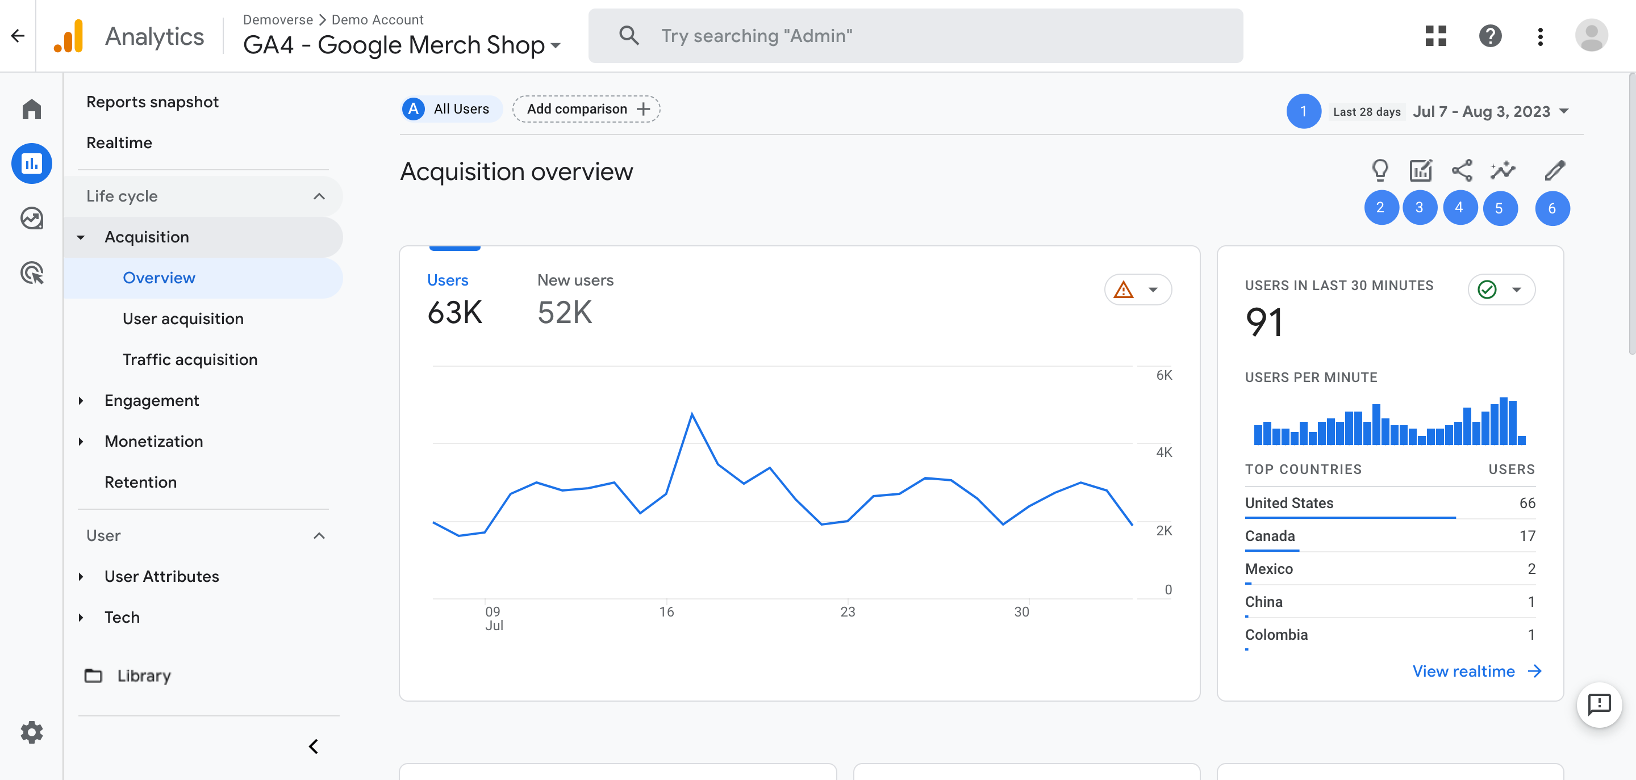Open the Google apps grid icon

1435,36
